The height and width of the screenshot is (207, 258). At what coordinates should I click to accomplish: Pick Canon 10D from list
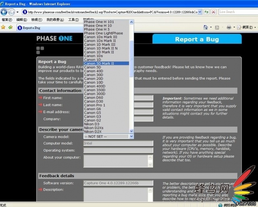point(106,82)
